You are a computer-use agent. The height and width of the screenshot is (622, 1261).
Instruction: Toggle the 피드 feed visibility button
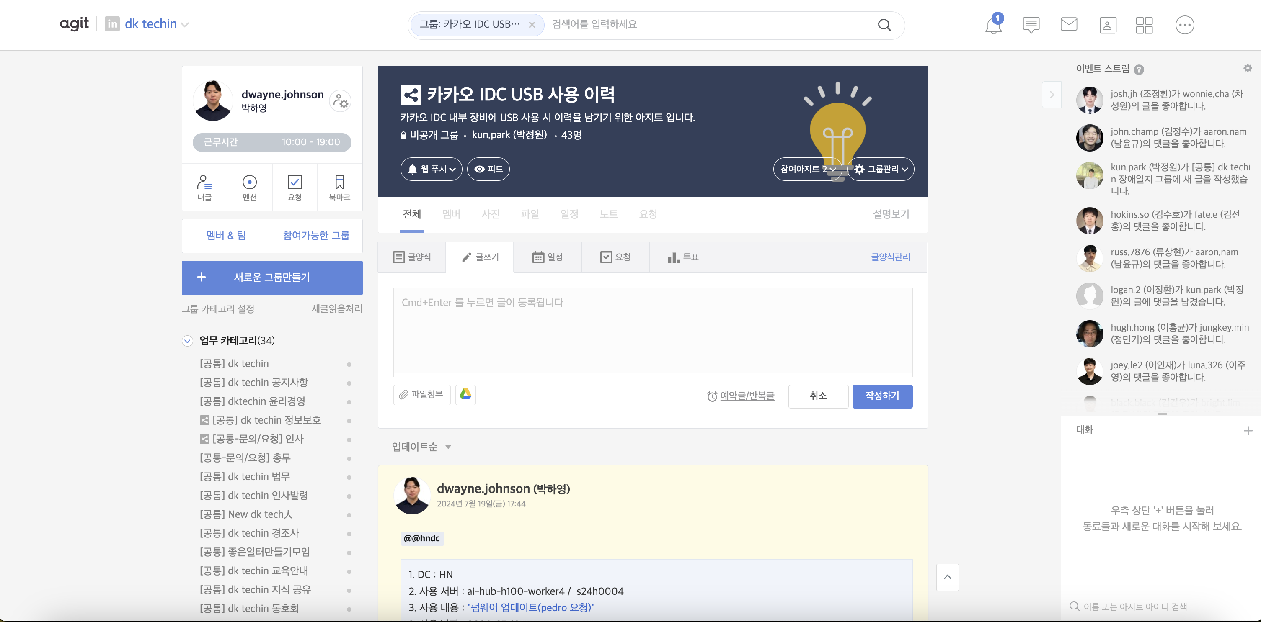488,169
